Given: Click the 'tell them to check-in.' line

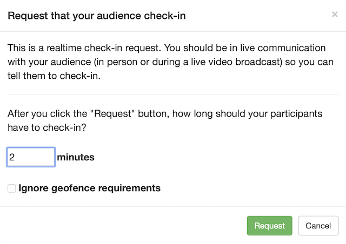Looking at the screenshot, I should (x=54, y=76).
